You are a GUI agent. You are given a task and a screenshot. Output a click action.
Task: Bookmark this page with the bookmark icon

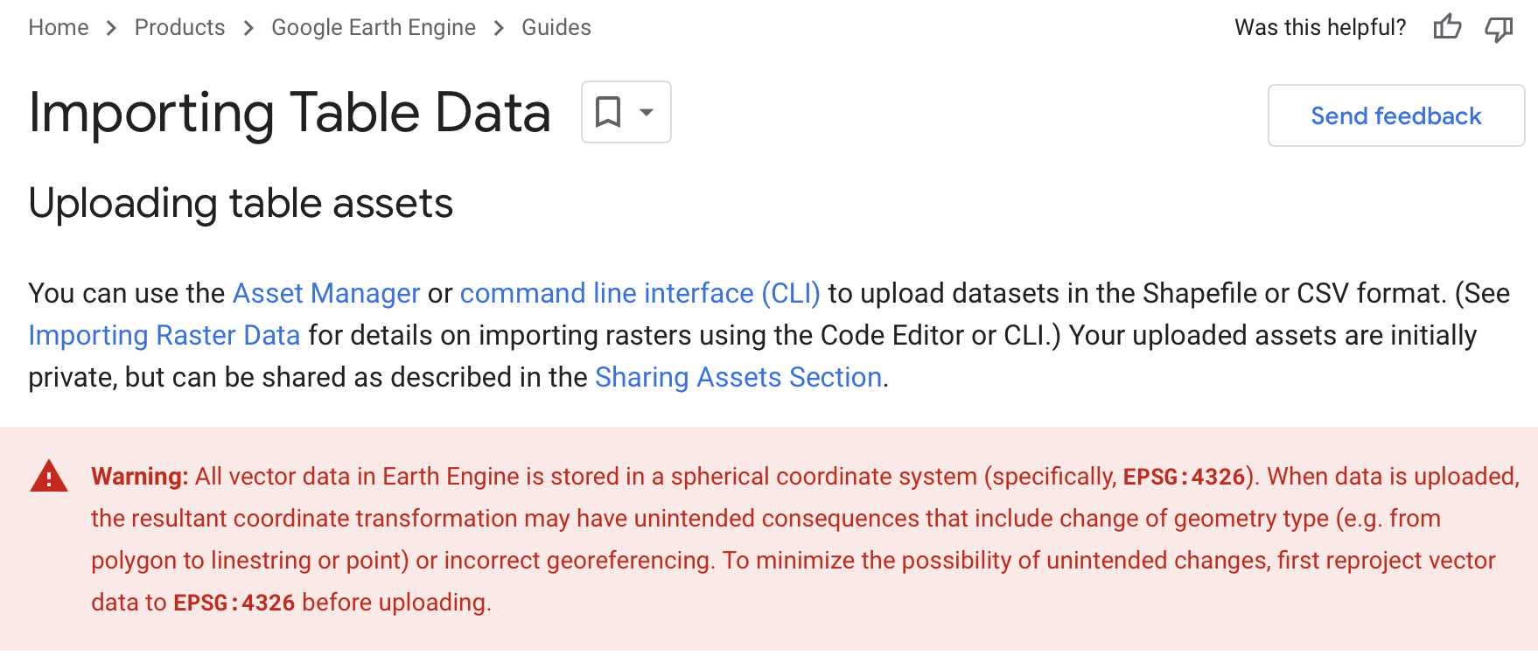(x=608, y=112)
